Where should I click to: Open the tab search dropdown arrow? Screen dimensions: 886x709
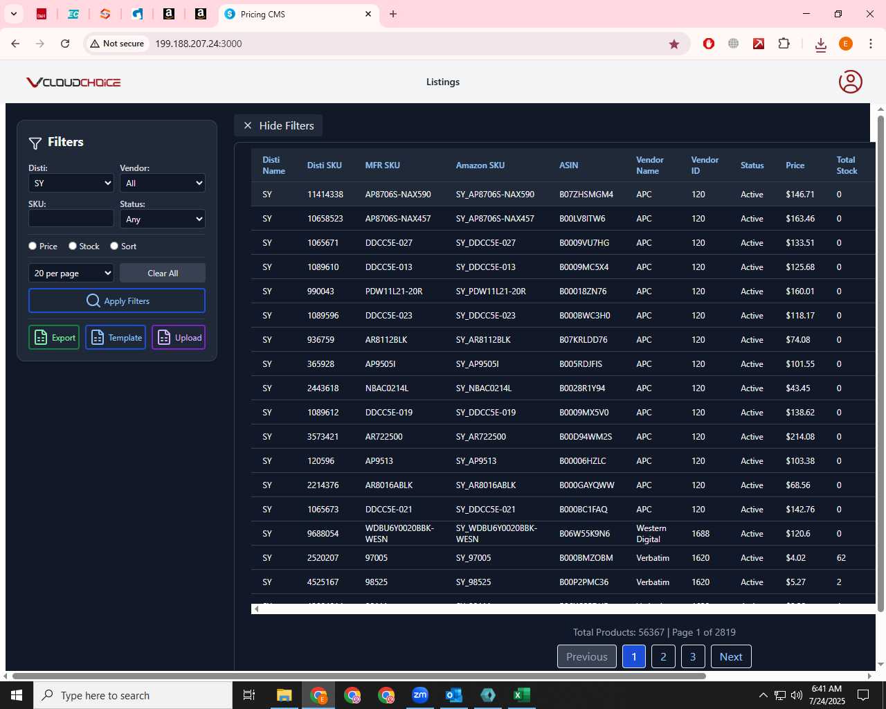coord(13,14)
